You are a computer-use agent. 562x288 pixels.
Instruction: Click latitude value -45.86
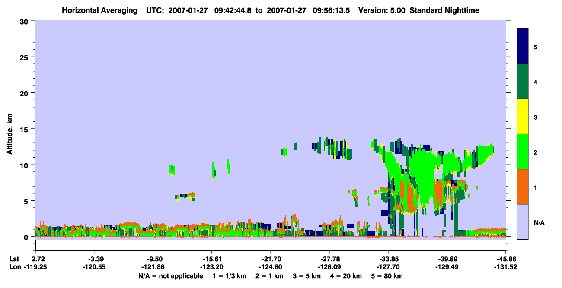coord(506,259)
